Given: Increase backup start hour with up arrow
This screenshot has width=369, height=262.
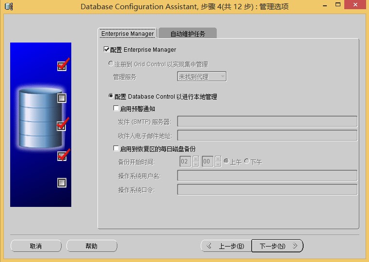Looking at the screenshot, I should pyautogui.click(x=196, y=159).
